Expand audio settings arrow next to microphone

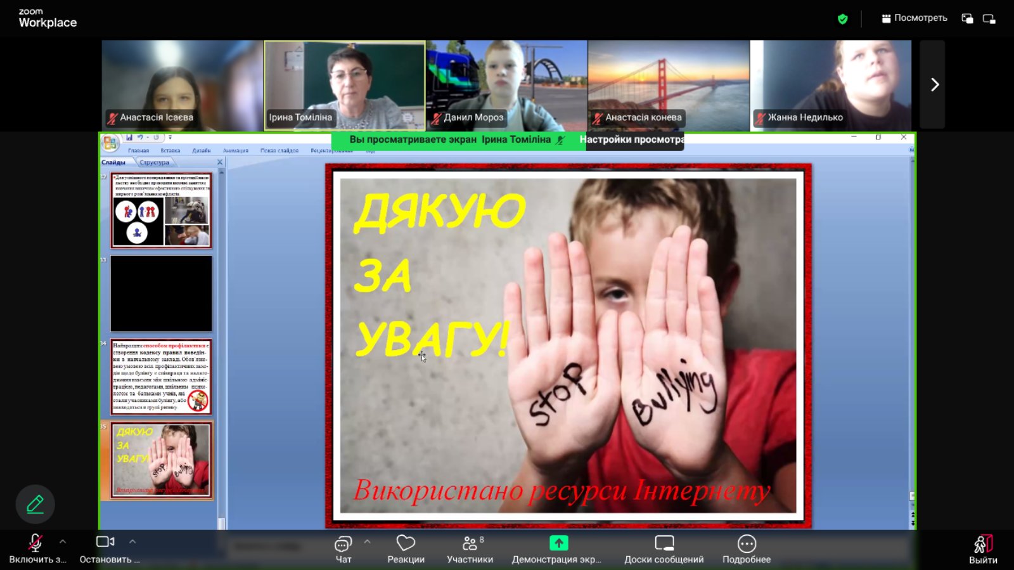[63, 541]
